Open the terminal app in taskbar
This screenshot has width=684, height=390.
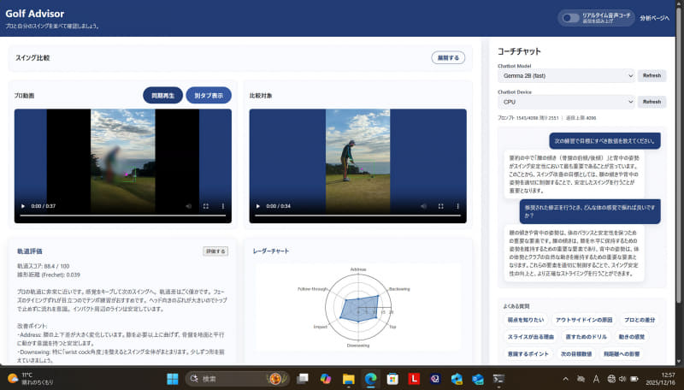[498, 379]
